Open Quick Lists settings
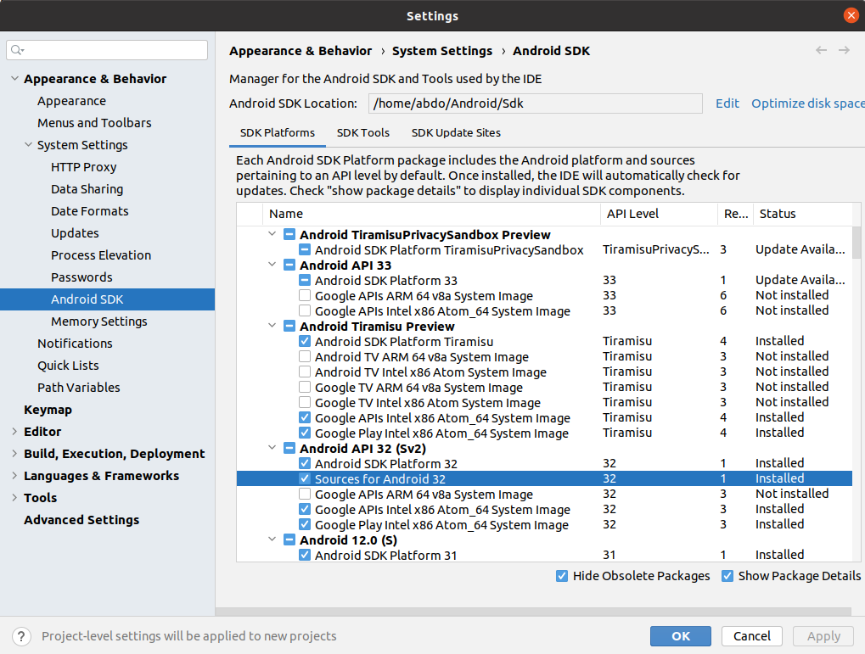Viewport: 865px width, 654px height. [69, 366]
